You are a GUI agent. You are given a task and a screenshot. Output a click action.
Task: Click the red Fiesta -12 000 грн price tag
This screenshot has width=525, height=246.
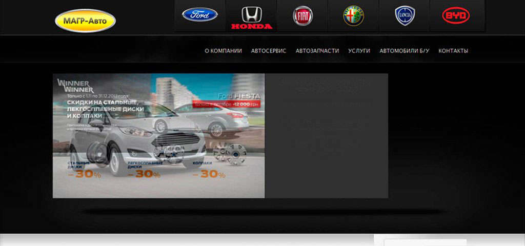226,105
